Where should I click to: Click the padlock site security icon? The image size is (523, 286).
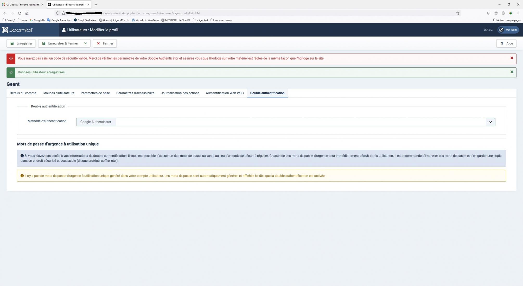pos(63,13)
